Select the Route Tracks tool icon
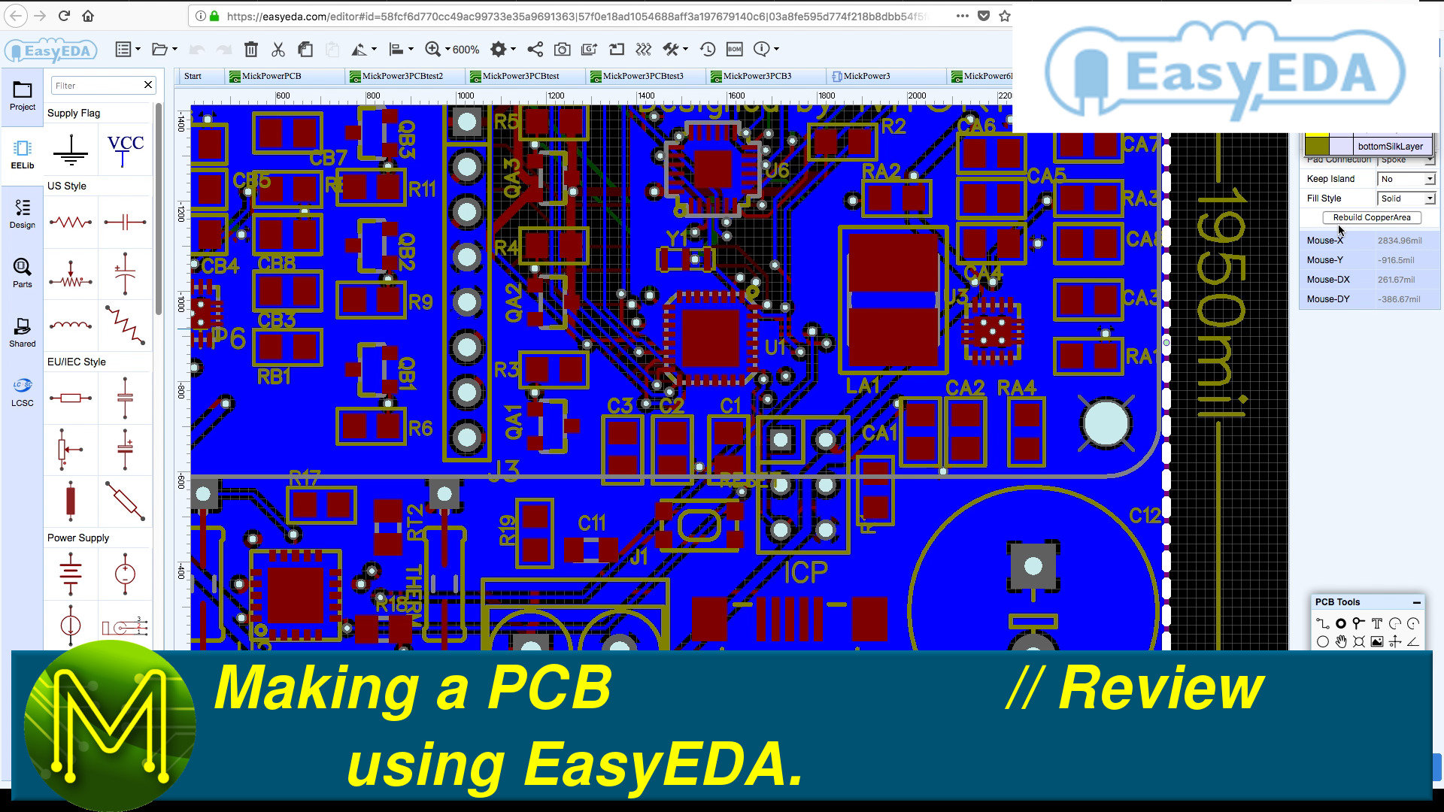The width and height of the screenshot is (1444, 812). (x=1322, y=622)
